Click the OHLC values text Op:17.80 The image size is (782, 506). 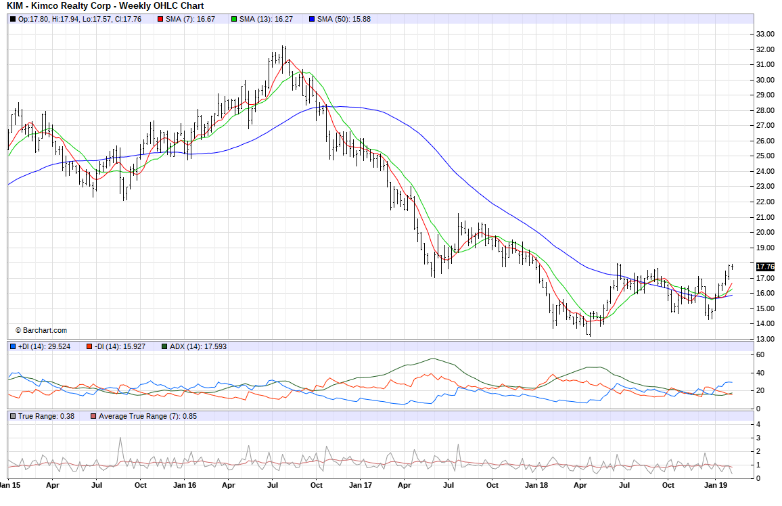(x=80, y=20)
